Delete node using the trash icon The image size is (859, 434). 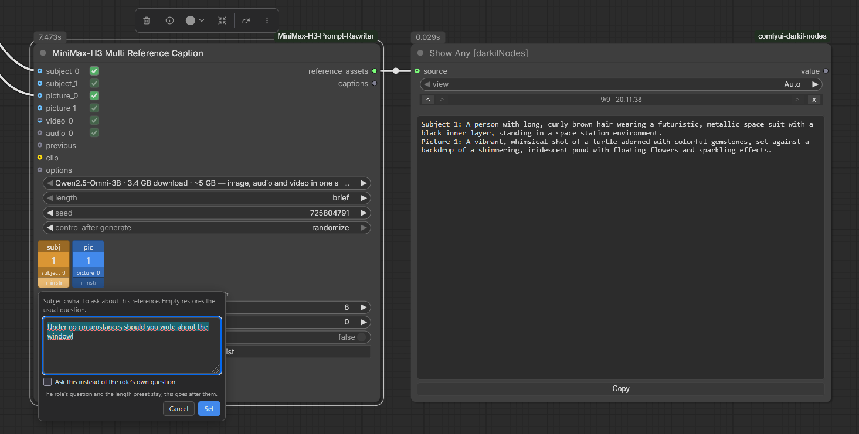[x=147, y=20]
